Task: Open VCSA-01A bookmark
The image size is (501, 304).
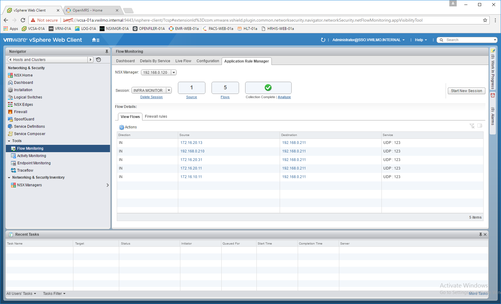Action: click(x=33, y=29)
